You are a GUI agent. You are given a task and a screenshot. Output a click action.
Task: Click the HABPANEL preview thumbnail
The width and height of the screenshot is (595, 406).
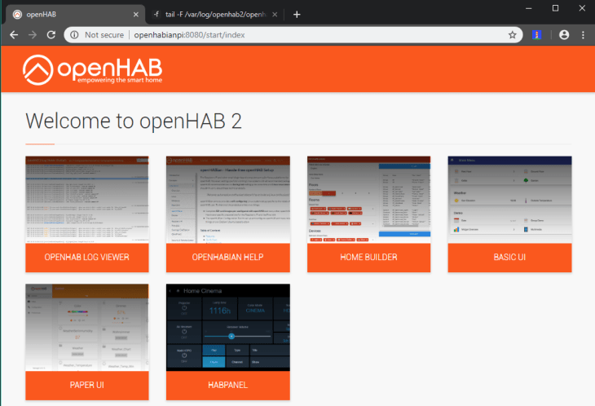(x=227, y=327)
